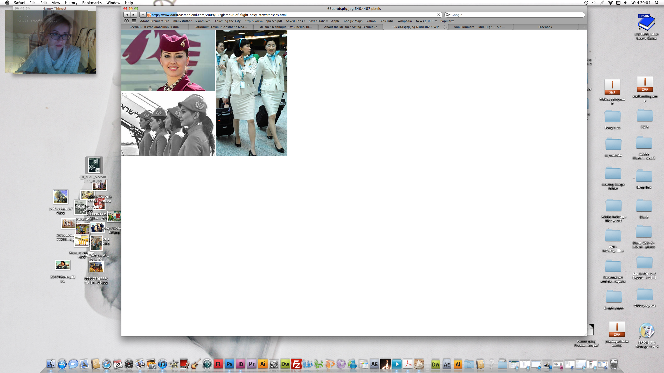
Task: Open the Show All Bookmarks book icon
Action: 126,21
